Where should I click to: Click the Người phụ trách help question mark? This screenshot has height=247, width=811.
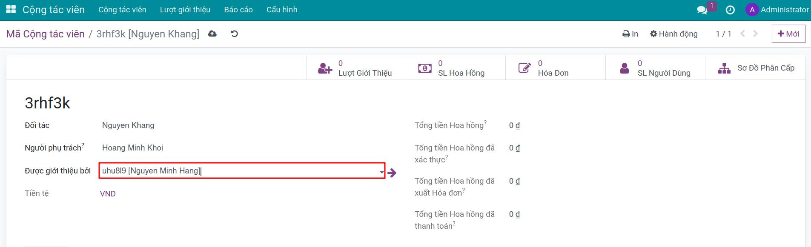pyautogui.click(x=83, y=145)
